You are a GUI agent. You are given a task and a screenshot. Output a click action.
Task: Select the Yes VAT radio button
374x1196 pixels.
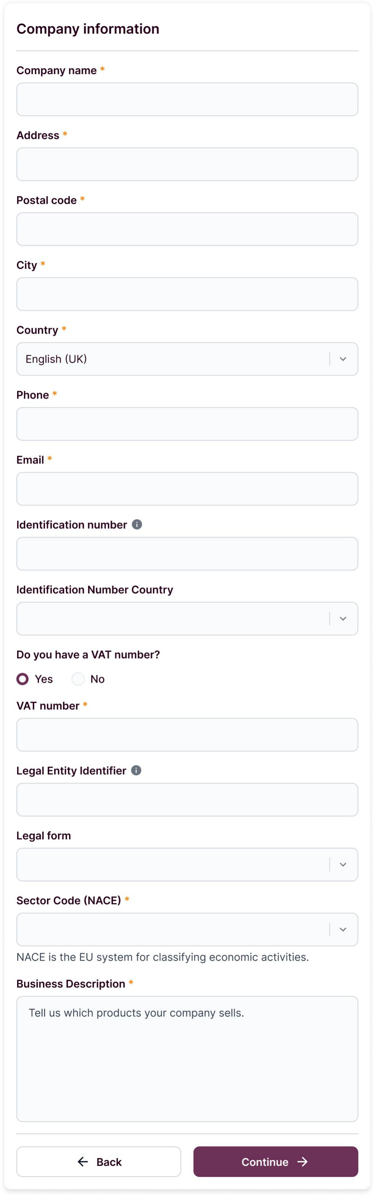pyautogui.click(x=23, y=679)
